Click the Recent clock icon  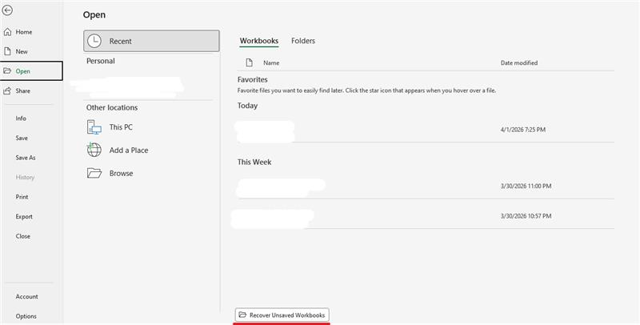point(94,41)
